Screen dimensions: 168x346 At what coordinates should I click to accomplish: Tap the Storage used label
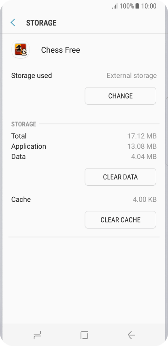point(32,76)
